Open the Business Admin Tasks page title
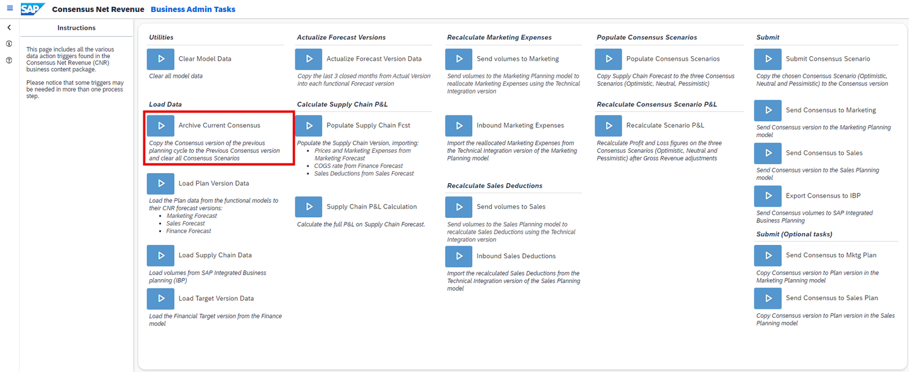Viewport: 909px width, 372px height. point(193,9)
